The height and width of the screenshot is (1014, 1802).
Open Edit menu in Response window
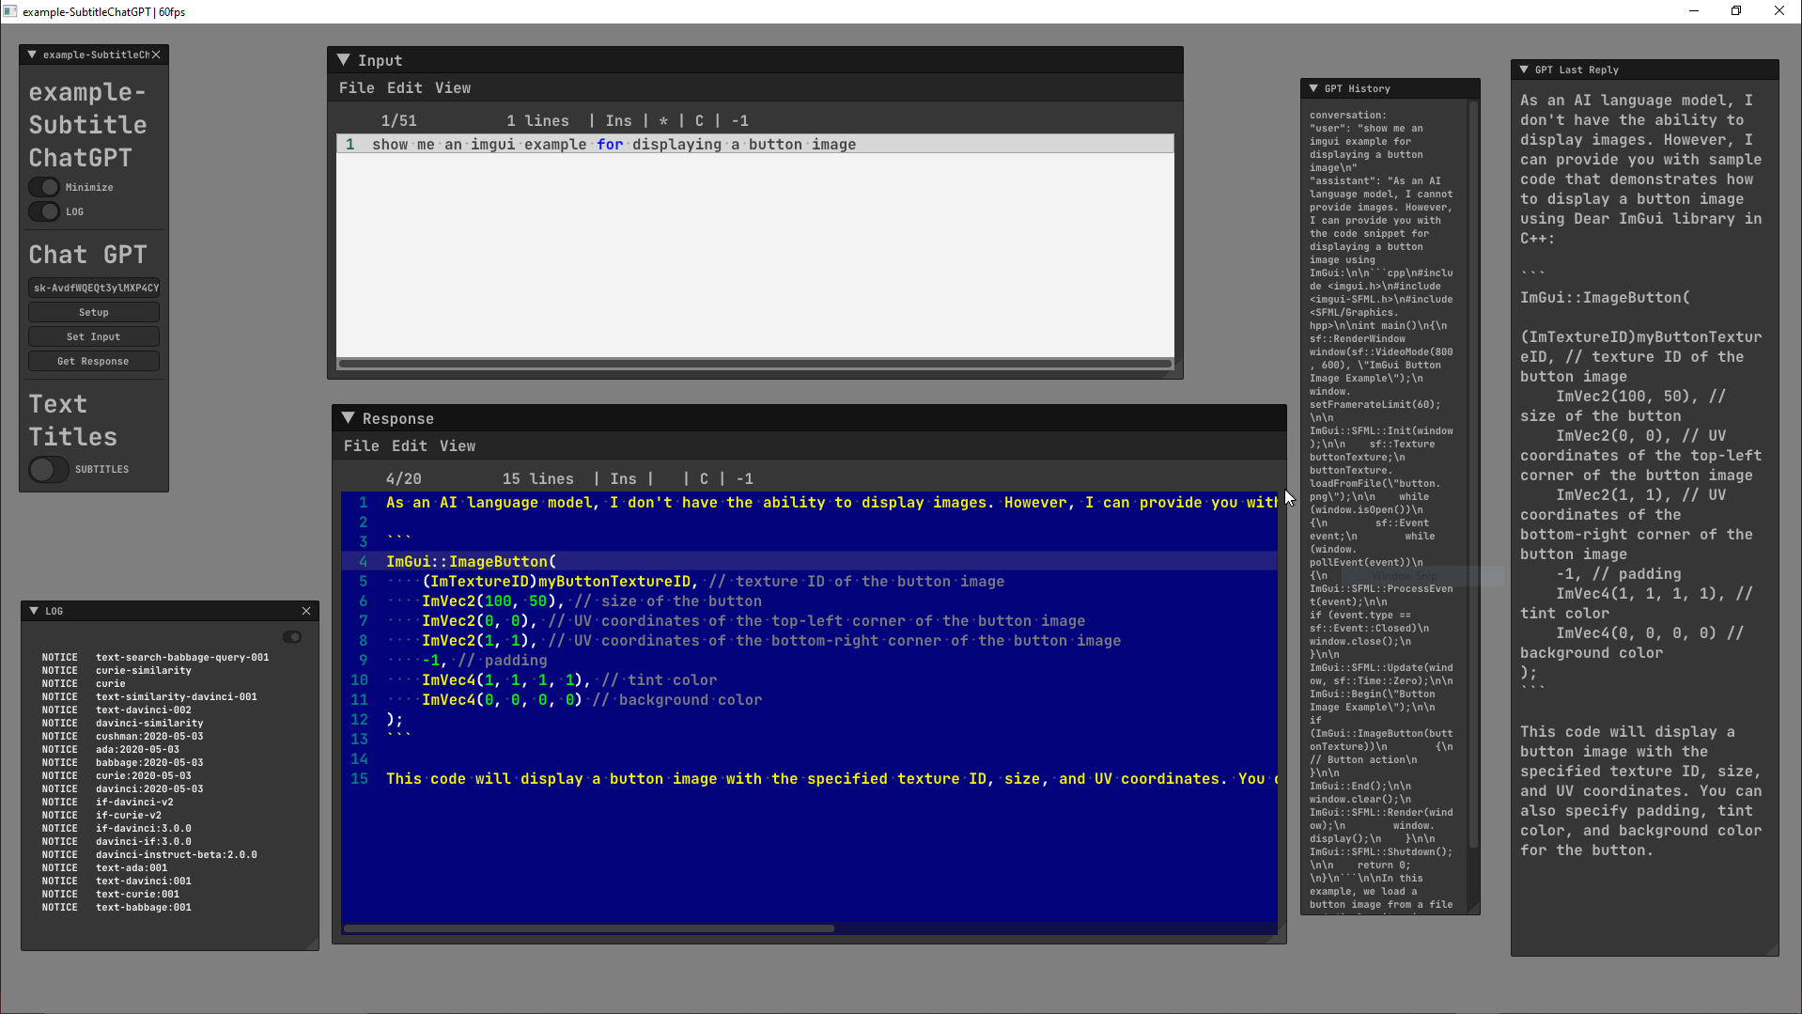(x=410, y=445)
